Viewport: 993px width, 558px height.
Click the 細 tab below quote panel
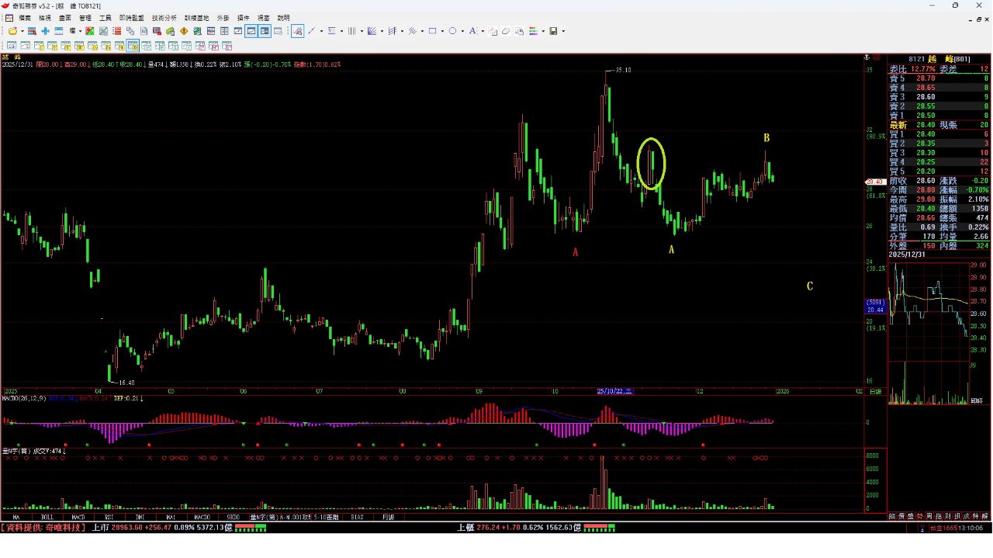[x=892, y=516]
